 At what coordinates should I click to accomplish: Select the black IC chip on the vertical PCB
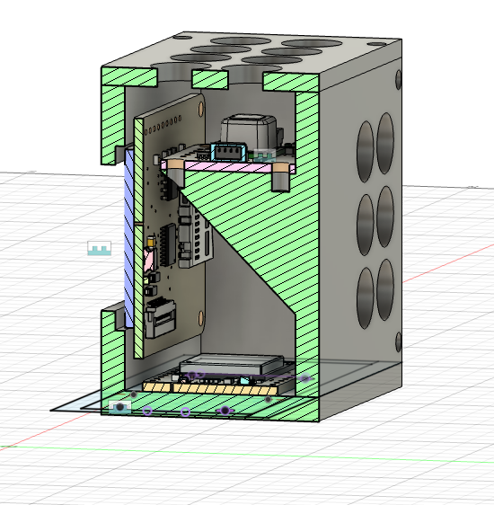[x=168, y=245]
